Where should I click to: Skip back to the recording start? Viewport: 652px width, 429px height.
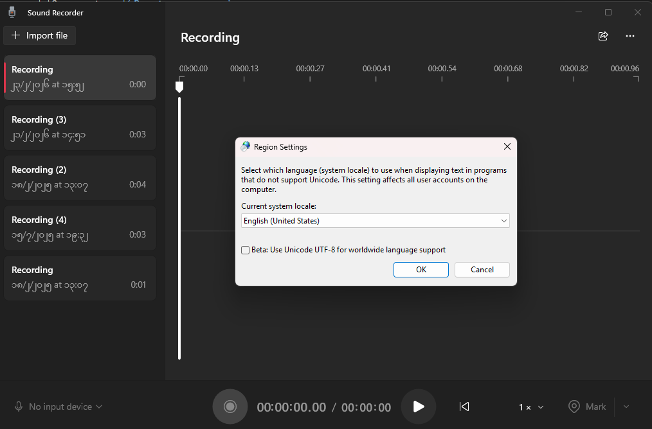point(464,407)
